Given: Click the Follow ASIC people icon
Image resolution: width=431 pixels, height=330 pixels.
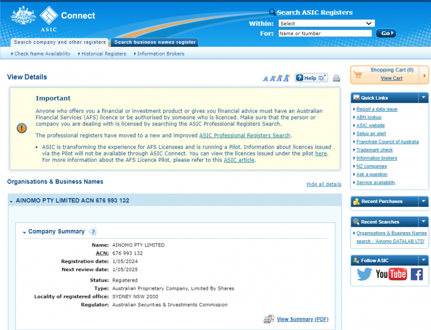Looking at the screenshot, I should pyautogui.click(x=356, y=260).
